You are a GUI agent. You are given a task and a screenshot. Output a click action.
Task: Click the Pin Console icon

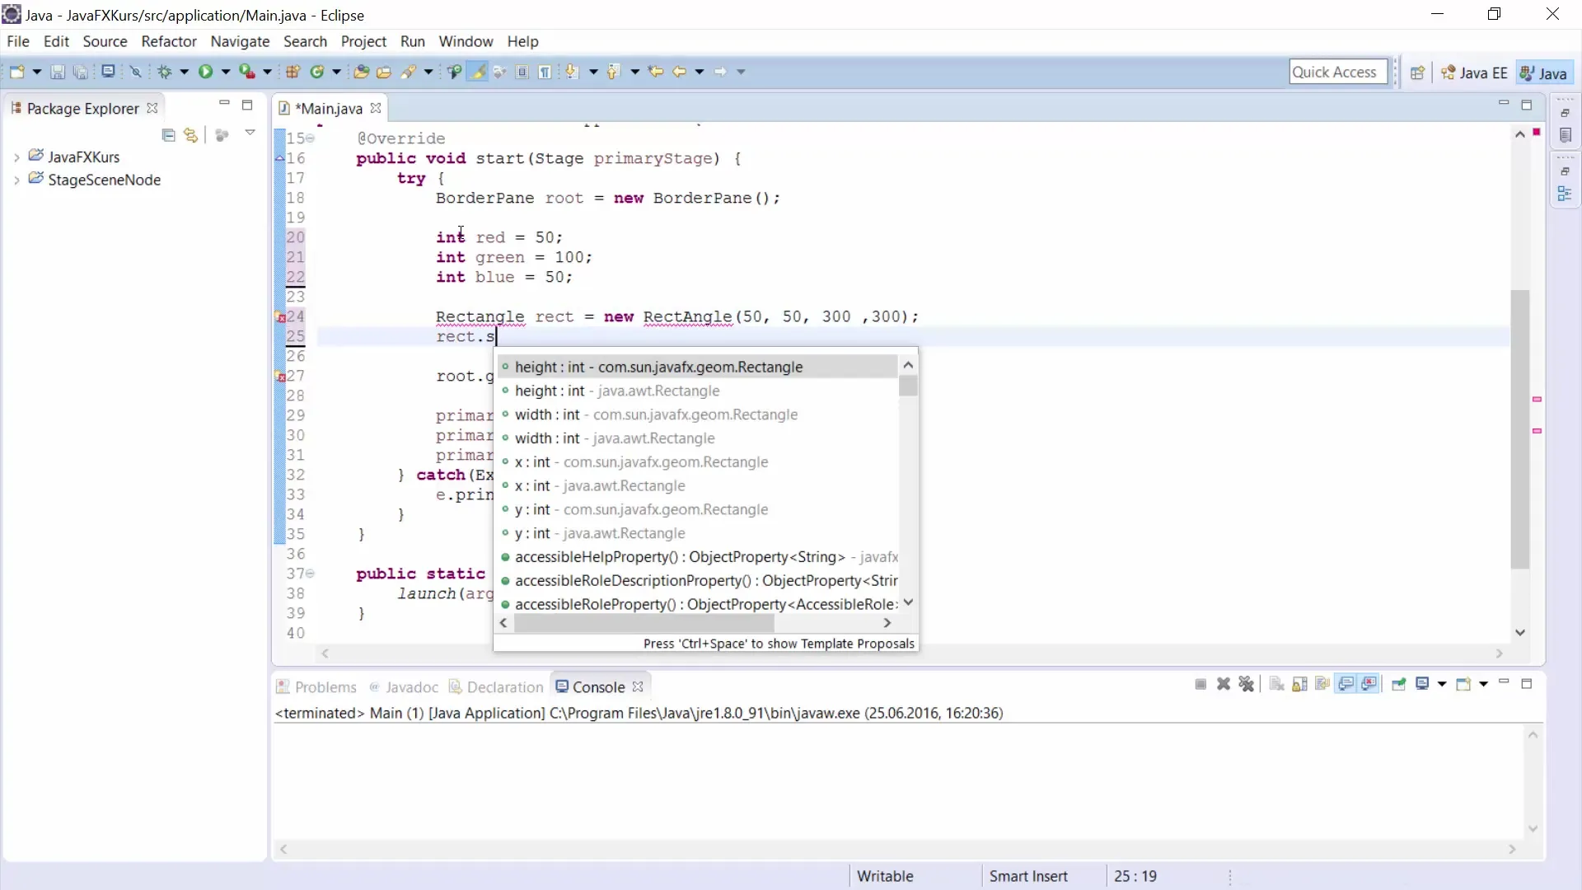click(1398, 684)
